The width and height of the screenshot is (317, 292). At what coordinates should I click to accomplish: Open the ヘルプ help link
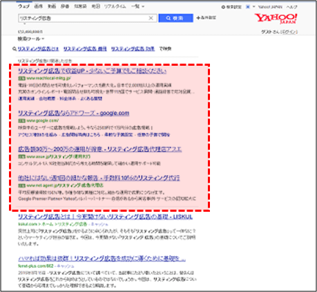[291, 7]
